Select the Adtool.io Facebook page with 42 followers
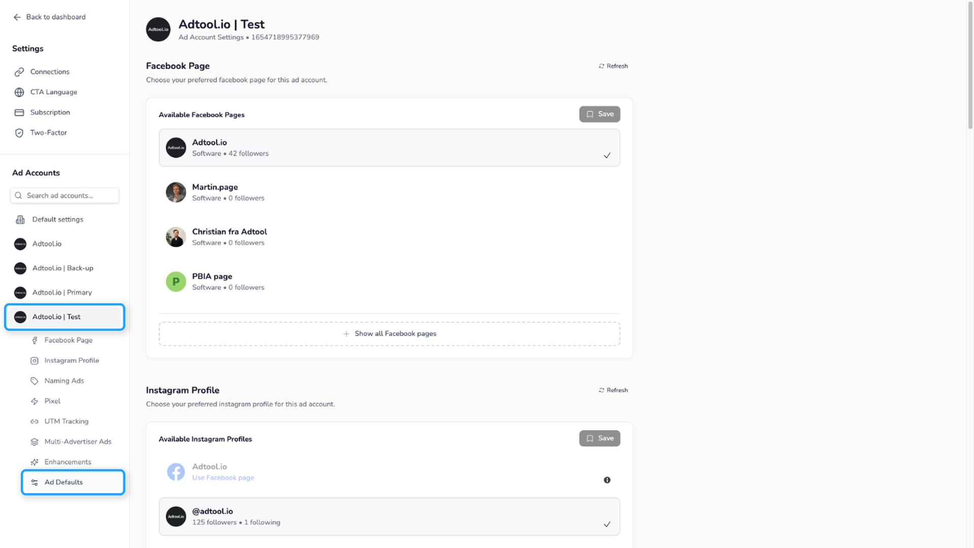Image resolution: width=974 pixels, height=548 pixels. coord(389,148)
